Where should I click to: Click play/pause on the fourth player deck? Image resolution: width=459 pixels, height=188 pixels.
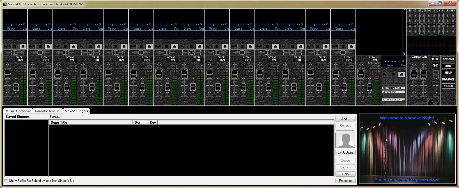[x=82, y=46]
